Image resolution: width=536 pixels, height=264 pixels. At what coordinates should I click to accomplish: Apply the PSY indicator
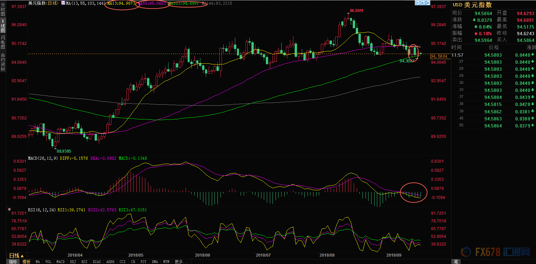[143, 262]
